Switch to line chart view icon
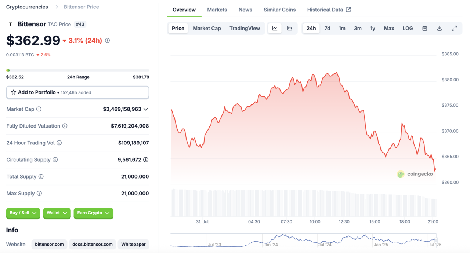Screen dimensions: 470x253 coord(275,28)
